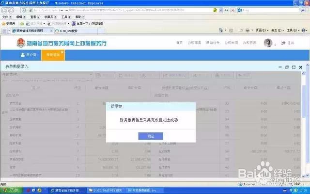This screenshot has height=194, width=310.
Task: Click the home icon in command bar
Action: (x=221, y=30)
